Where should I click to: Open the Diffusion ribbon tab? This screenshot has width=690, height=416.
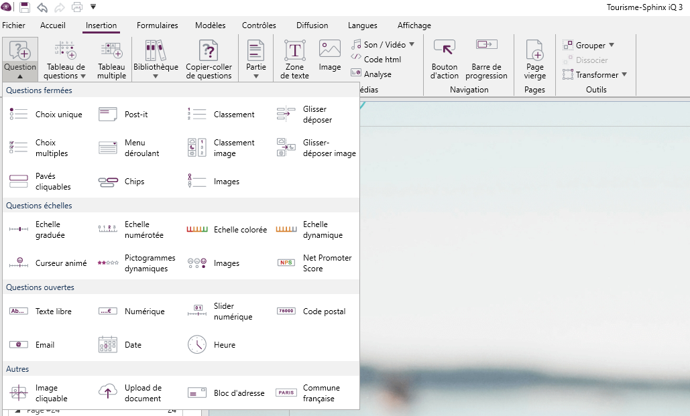pos(312,25)
